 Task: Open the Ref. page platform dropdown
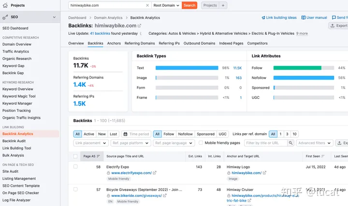[x=130, y=143]
